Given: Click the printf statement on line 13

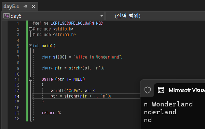Looking at the screenshot, I should pos(73,91).
